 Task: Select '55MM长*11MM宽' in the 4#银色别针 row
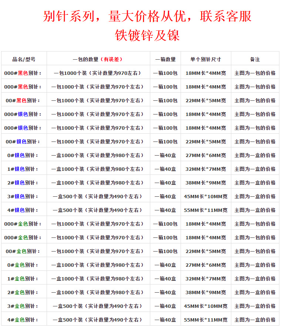pyautogui.click(x=205, y=210)
